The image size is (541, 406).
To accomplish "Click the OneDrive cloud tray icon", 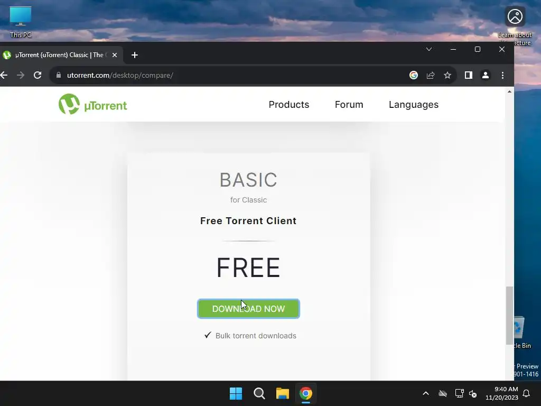I will point(443,393).
